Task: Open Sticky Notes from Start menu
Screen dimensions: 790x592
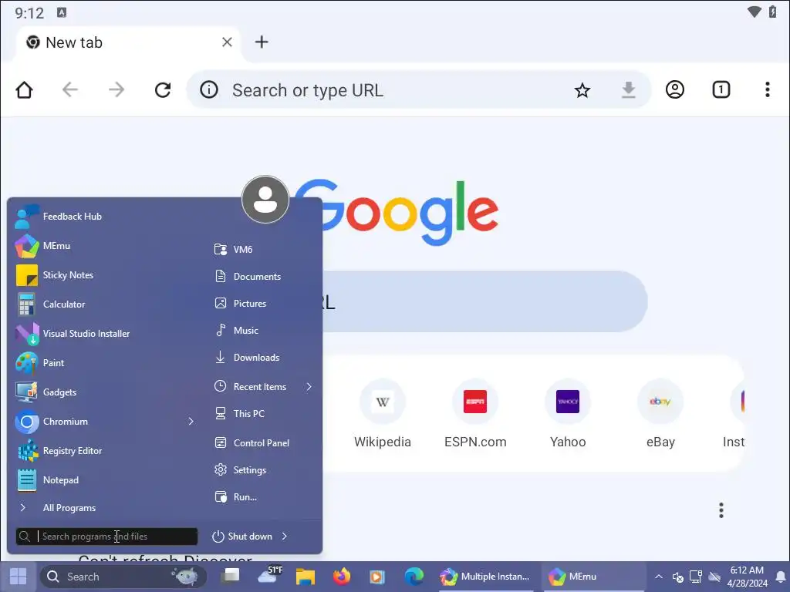Action: (x=104, y=275)
